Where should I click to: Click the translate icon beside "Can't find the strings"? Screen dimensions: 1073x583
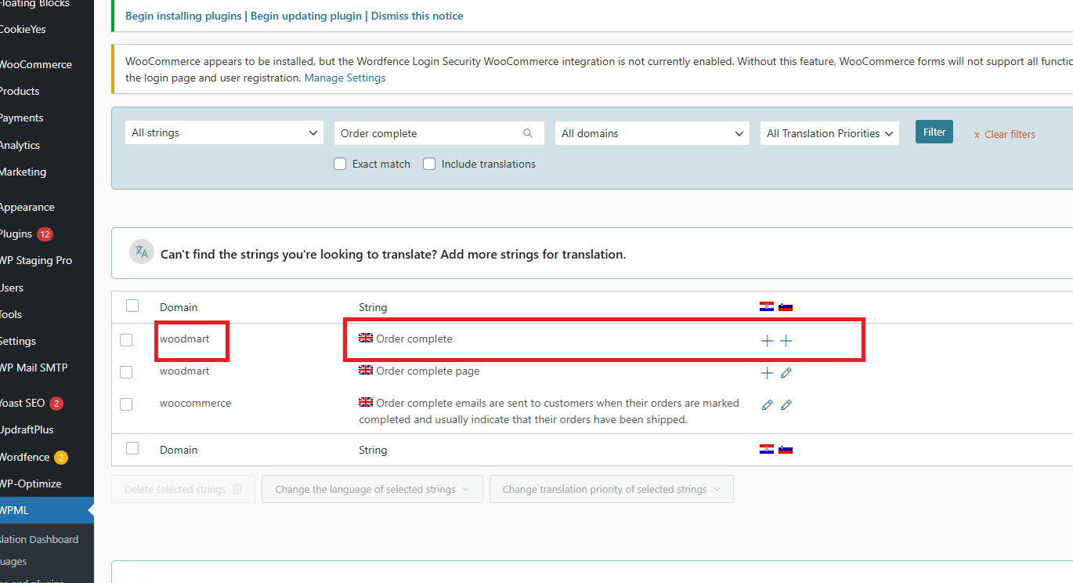click(x=142, y=252)
